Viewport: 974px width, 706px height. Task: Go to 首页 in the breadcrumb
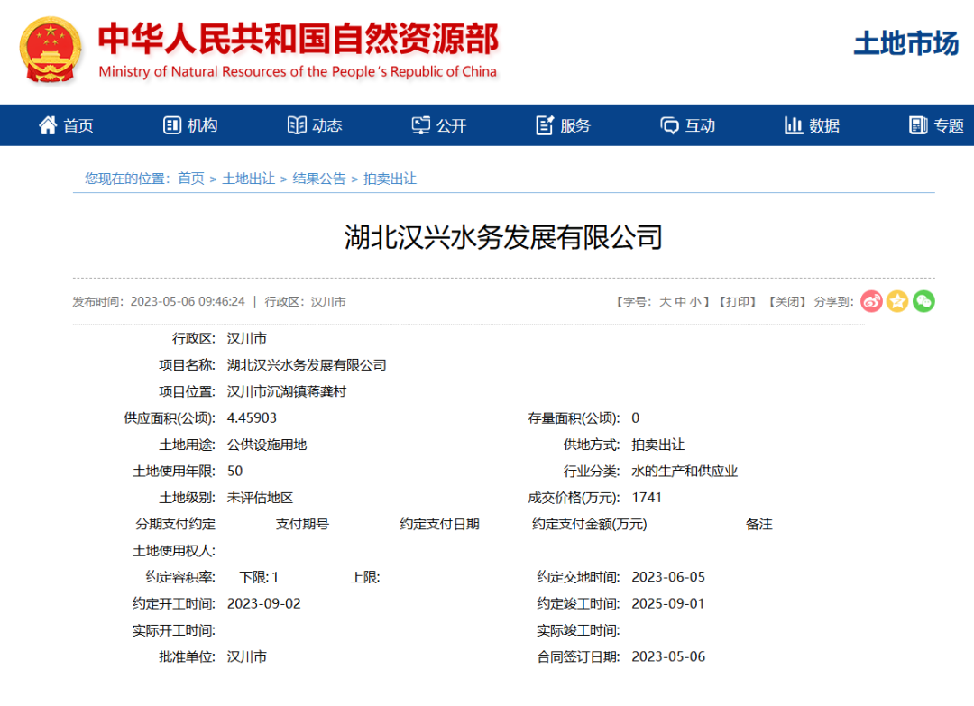coord(190,179)
